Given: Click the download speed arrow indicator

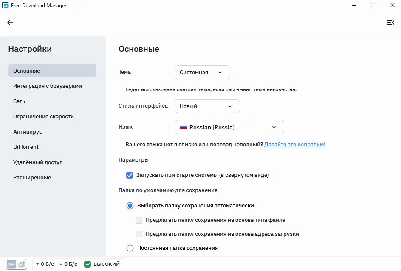Looking at the screenshot, I should click(x=38, y=264).
